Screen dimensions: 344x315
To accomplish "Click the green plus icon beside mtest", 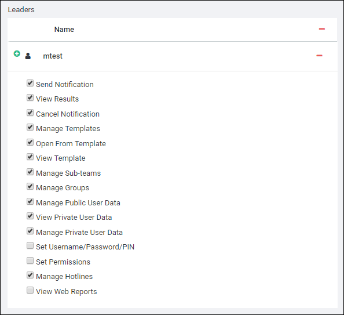I will coord(17,53).
